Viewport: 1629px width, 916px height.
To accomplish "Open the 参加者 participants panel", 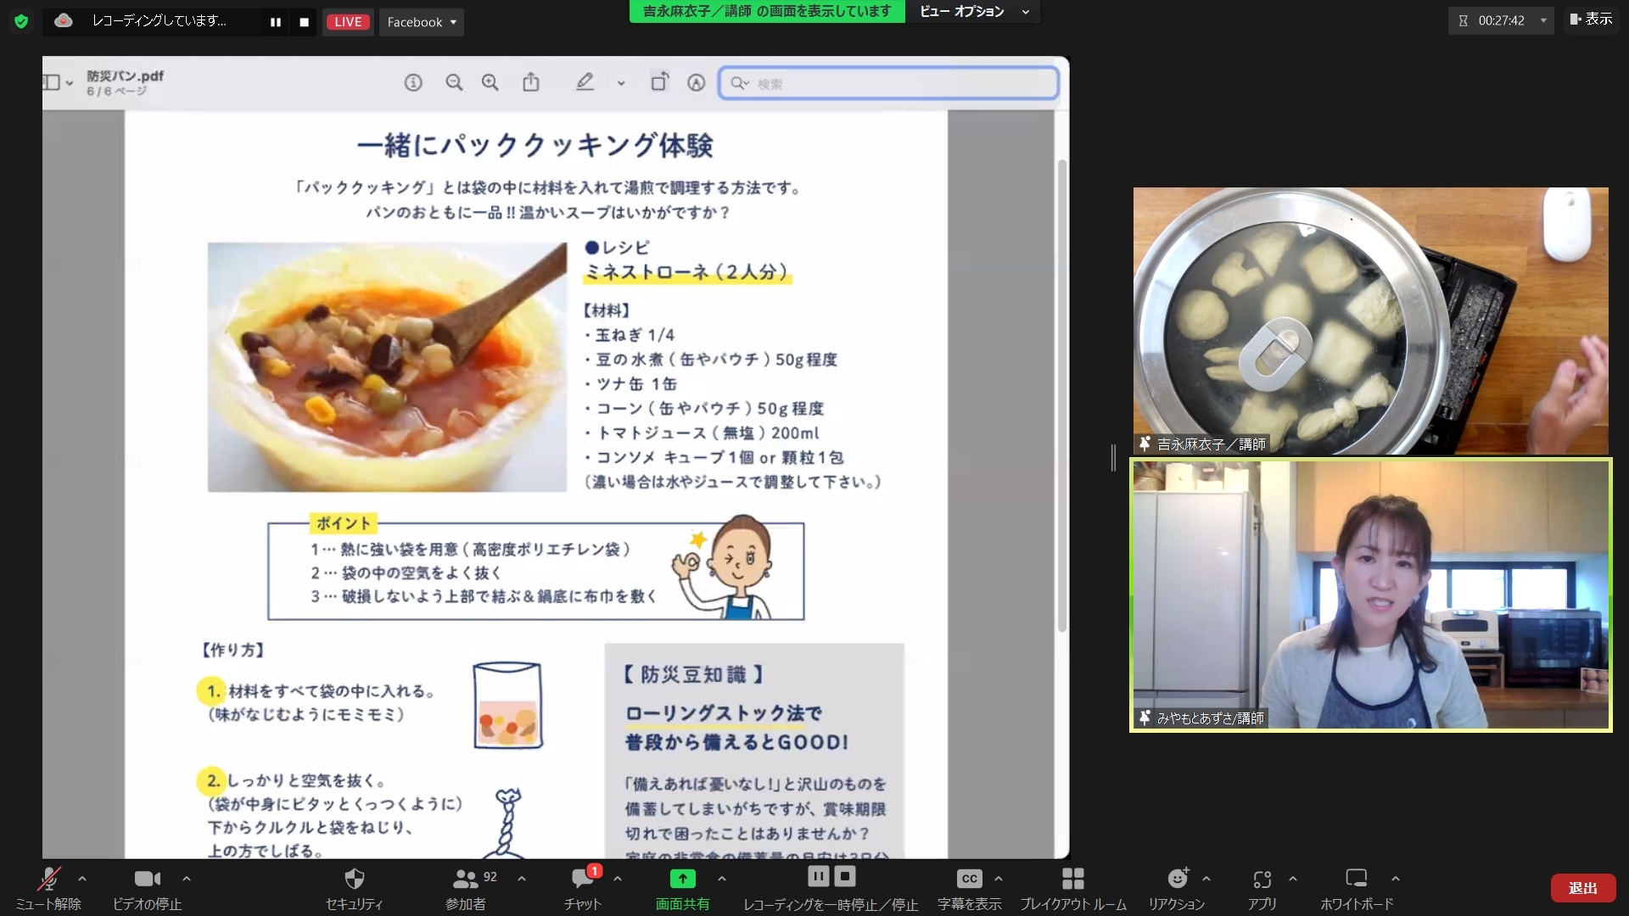I will point(467,888).
